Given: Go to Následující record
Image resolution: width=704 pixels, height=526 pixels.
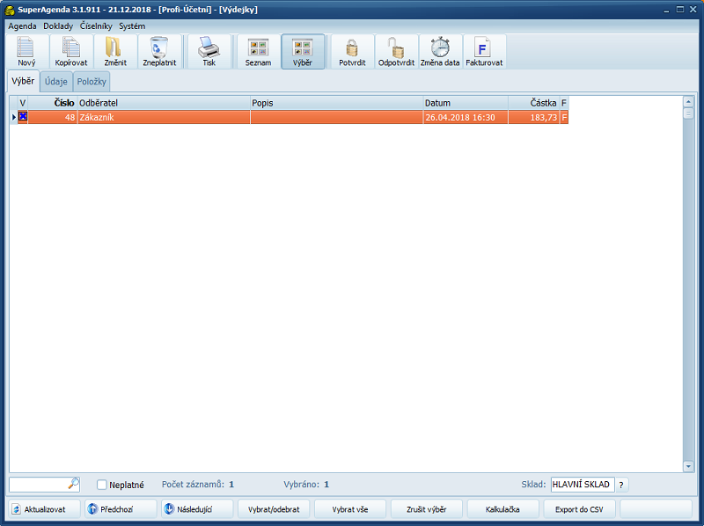Looking at the screenshot, I should (x=196, y=509).
